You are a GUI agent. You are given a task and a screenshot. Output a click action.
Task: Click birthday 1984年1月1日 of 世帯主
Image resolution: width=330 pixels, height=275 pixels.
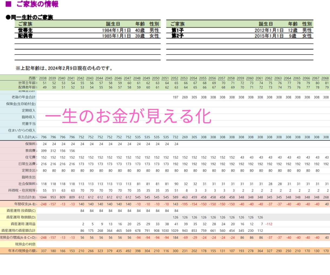[x=116, y=30]
